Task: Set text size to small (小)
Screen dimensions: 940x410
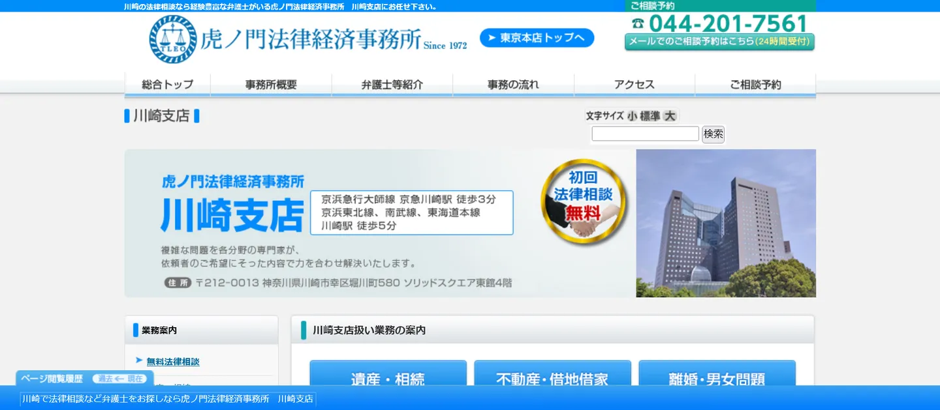Action: coord(632,116)
